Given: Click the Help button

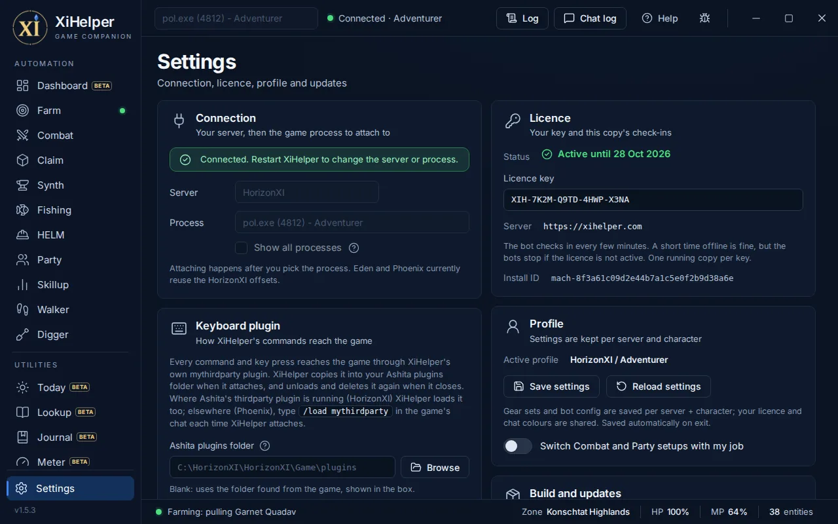Looking at the screenshot, I should 660,18.
